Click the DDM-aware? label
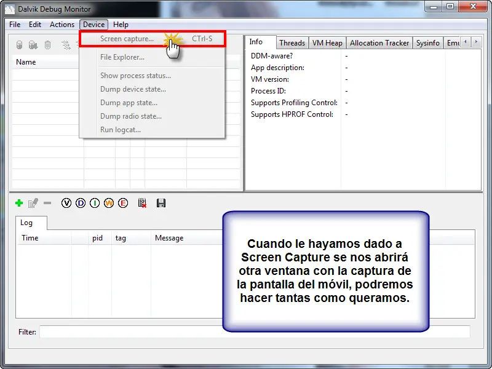The image size is (492, 369). point(272,56)
